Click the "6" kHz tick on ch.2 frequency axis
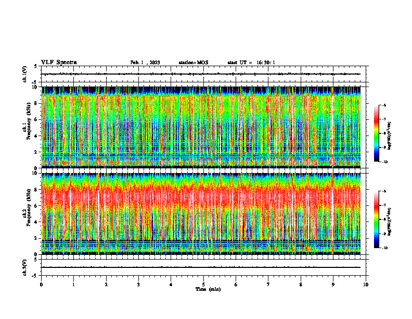Viewport: 412px width, 319px height. (36, 206)
